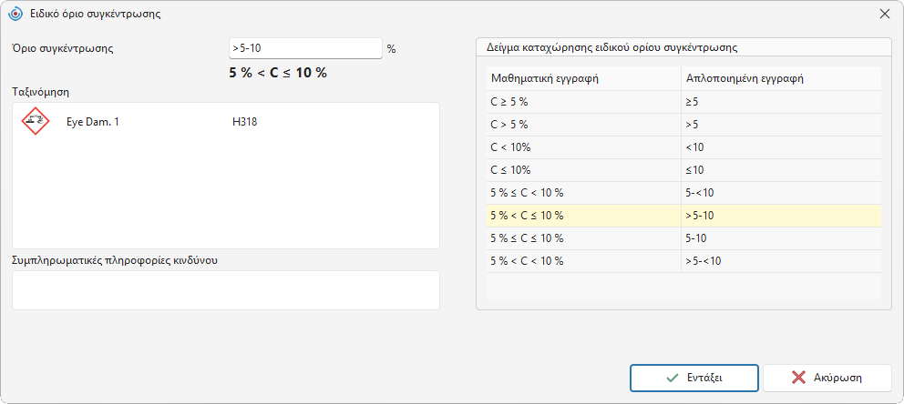Image resolution: width=904 pixels, height=404 pixels.
Task: Select the C ≥ 5 % cell
Action: (x=583, y=102)
